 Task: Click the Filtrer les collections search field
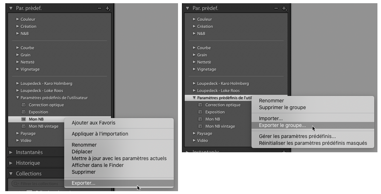(39, 184)
